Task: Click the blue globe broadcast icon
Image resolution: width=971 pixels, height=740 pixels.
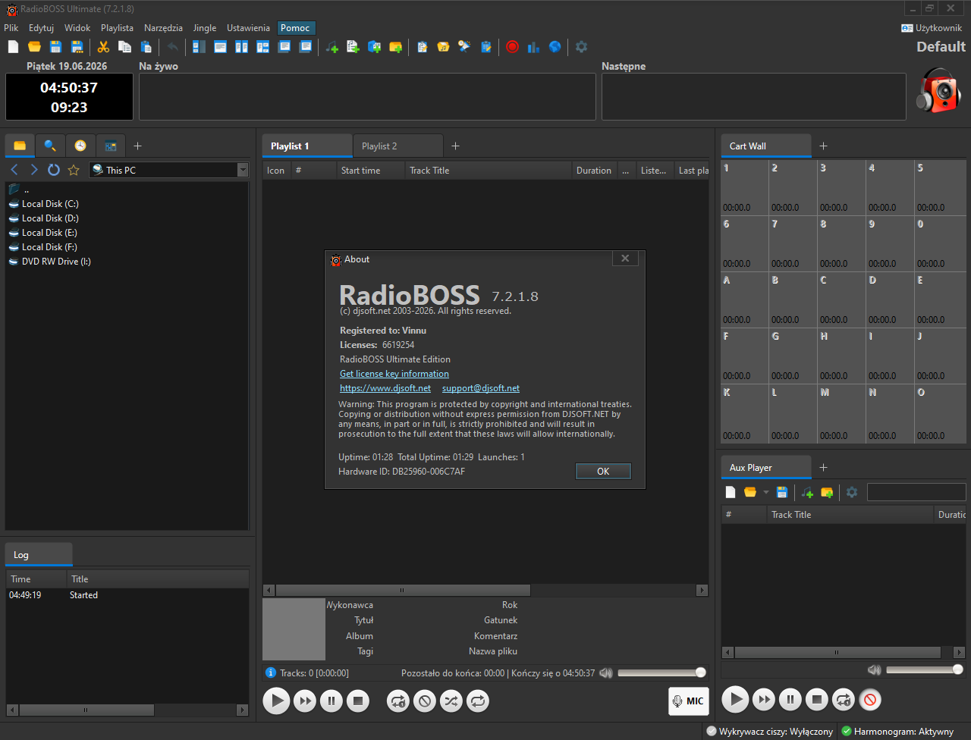Action: click(x=555, y=47)
